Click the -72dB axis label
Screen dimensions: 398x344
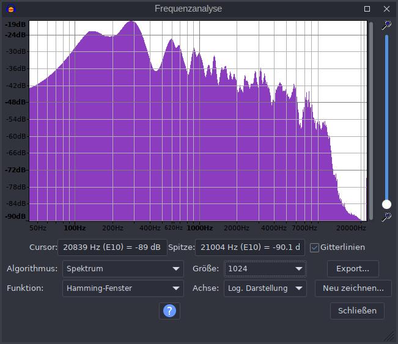click(15, 170)
